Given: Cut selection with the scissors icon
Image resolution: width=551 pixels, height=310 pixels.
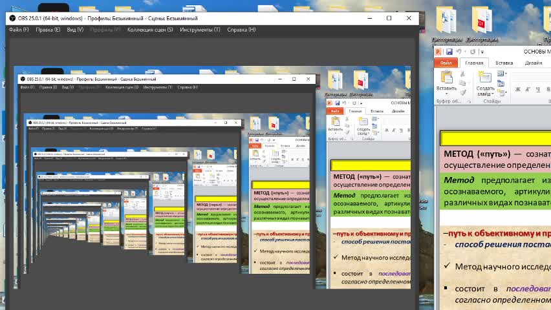Looking at the screenshot, I should point(462,74).
